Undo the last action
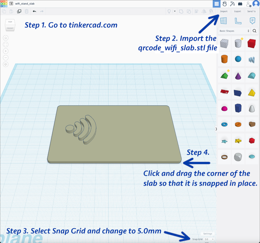The height and width of the screenshot is (243, 260). (35, 11)
